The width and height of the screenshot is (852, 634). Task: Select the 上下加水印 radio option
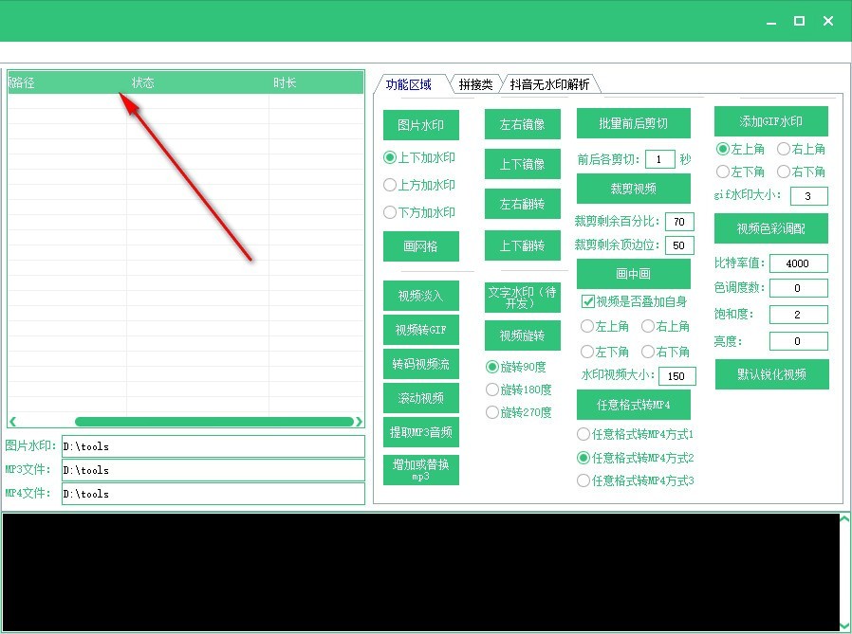(419, 157)
